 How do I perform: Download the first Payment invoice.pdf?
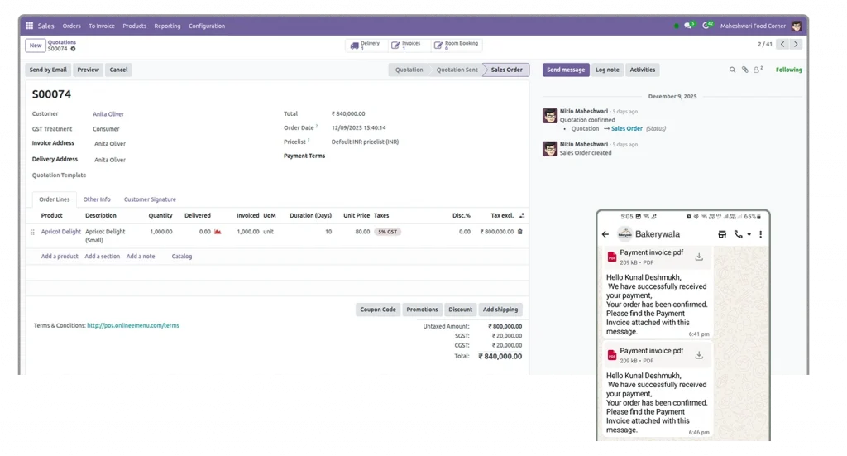699,257
